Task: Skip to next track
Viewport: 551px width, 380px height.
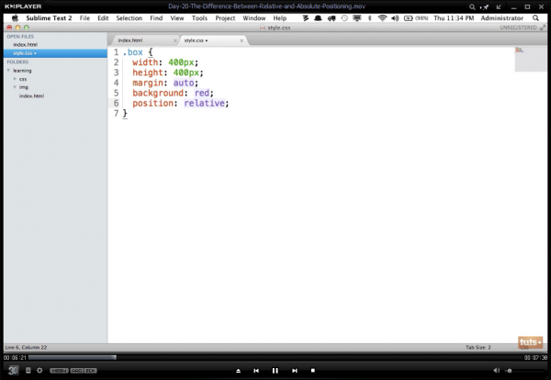Action: click(295, 371)
